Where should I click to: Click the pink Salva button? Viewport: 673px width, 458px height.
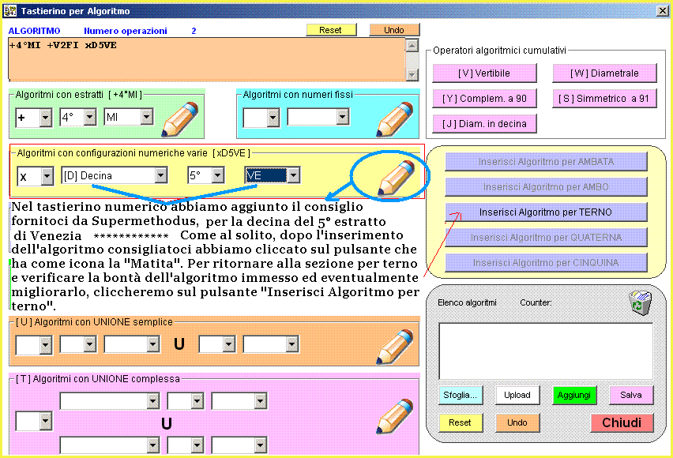click(x=631, y=396)
